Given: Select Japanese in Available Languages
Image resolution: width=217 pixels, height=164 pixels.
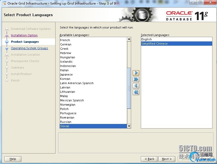Looking at the screenshot, I should coord(93,74).
